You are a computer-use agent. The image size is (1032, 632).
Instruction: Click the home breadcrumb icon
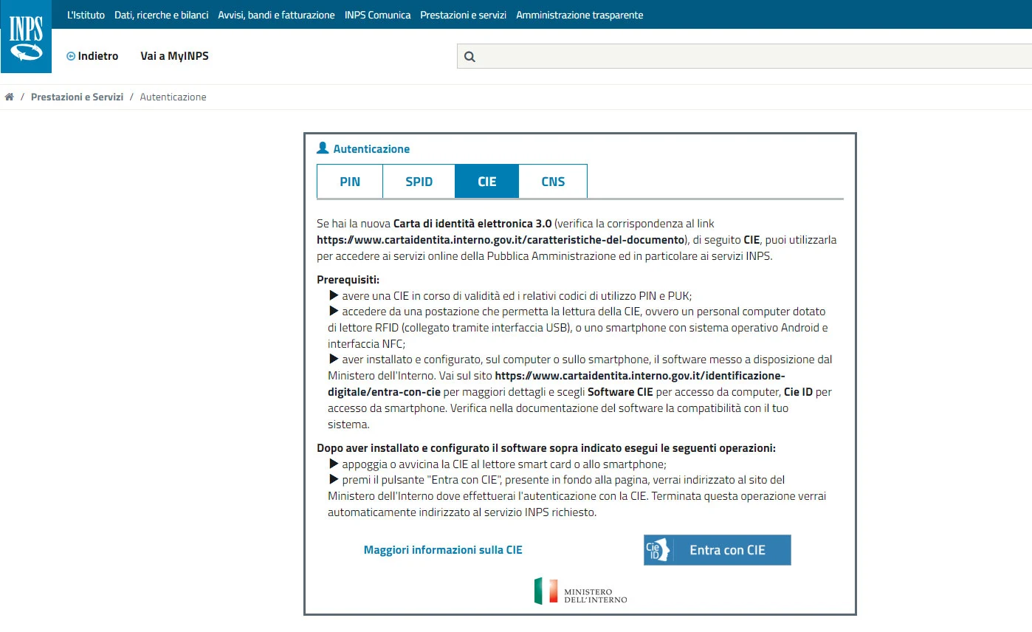(10, 97)
